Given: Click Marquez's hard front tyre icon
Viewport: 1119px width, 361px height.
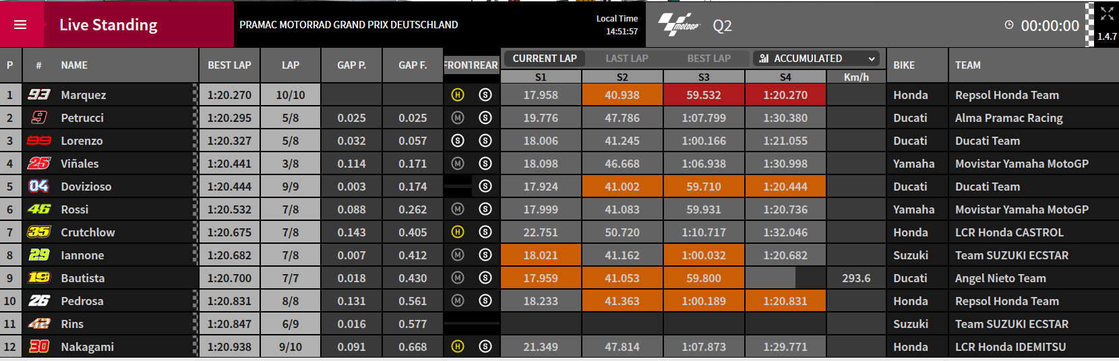Looking at the screenshot, I should coord(458,95).
